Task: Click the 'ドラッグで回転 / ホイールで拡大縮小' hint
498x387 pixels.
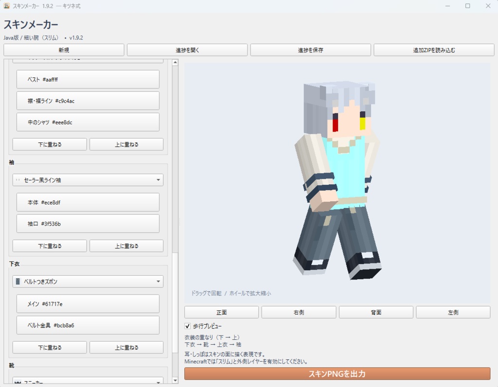Action: pyautogui.click(x=231, y=293)
